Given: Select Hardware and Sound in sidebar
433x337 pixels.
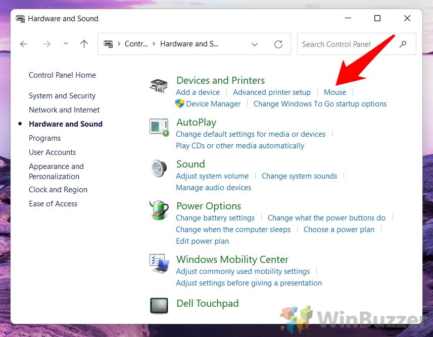Looking at the screenshot, I should tap(66, 124).
